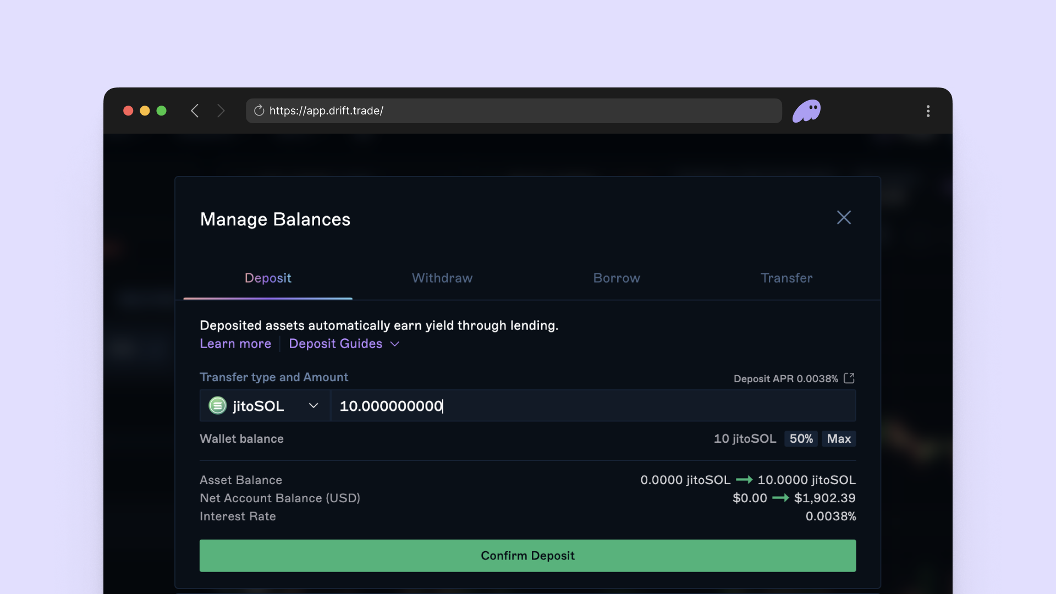The width and height of the screenshot is (1056, 594).
Task: Click the page reload icon
Action: [259, 111]
